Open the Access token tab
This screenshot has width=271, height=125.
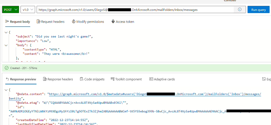pyautogui.click(x=123, y=22)
